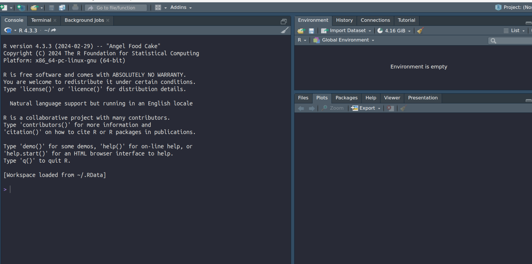Click the New File icon
Screen dimensions: 532x264
[x=4, y=8]
